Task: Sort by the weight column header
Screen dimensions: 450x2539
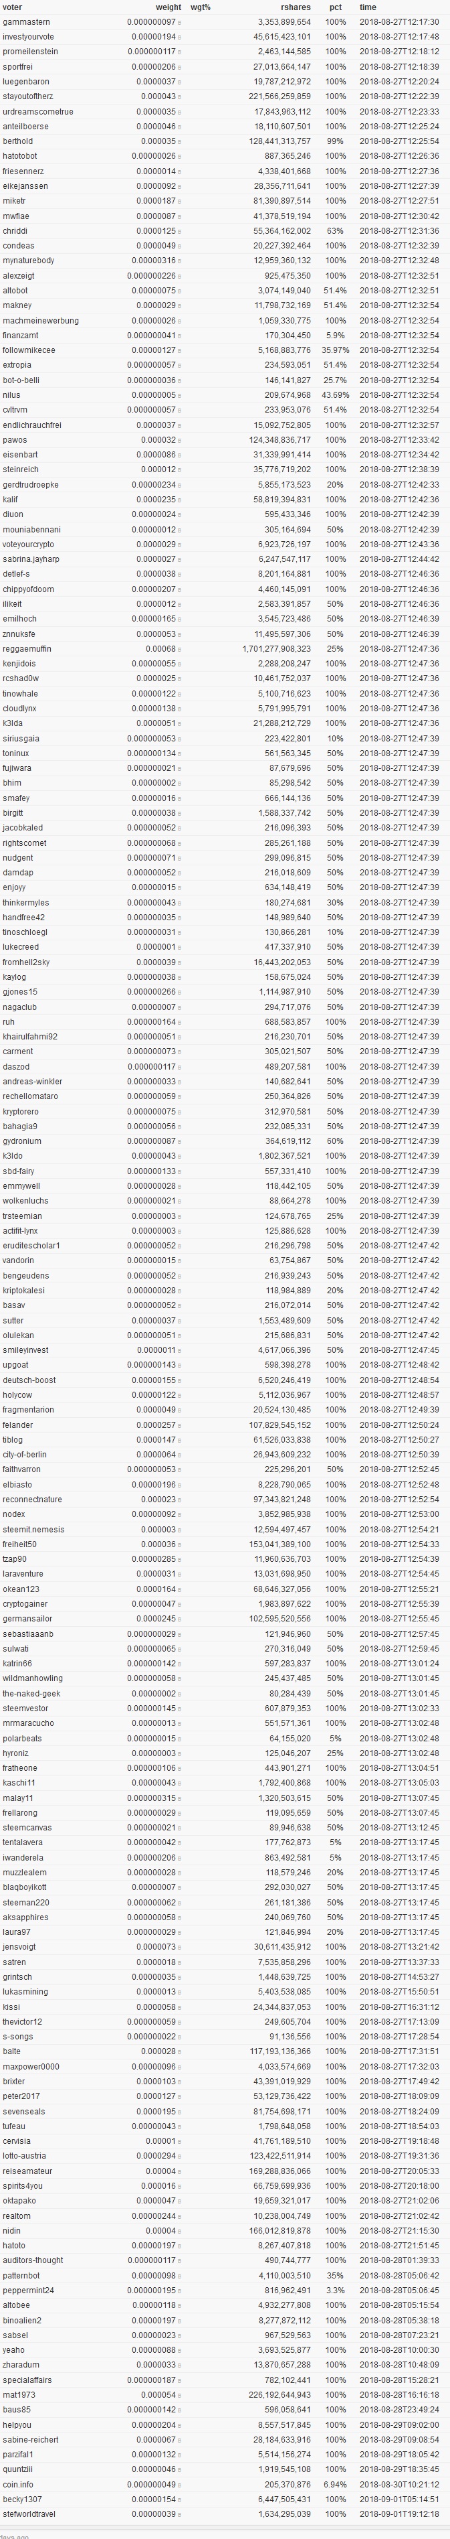Action: 168,7
